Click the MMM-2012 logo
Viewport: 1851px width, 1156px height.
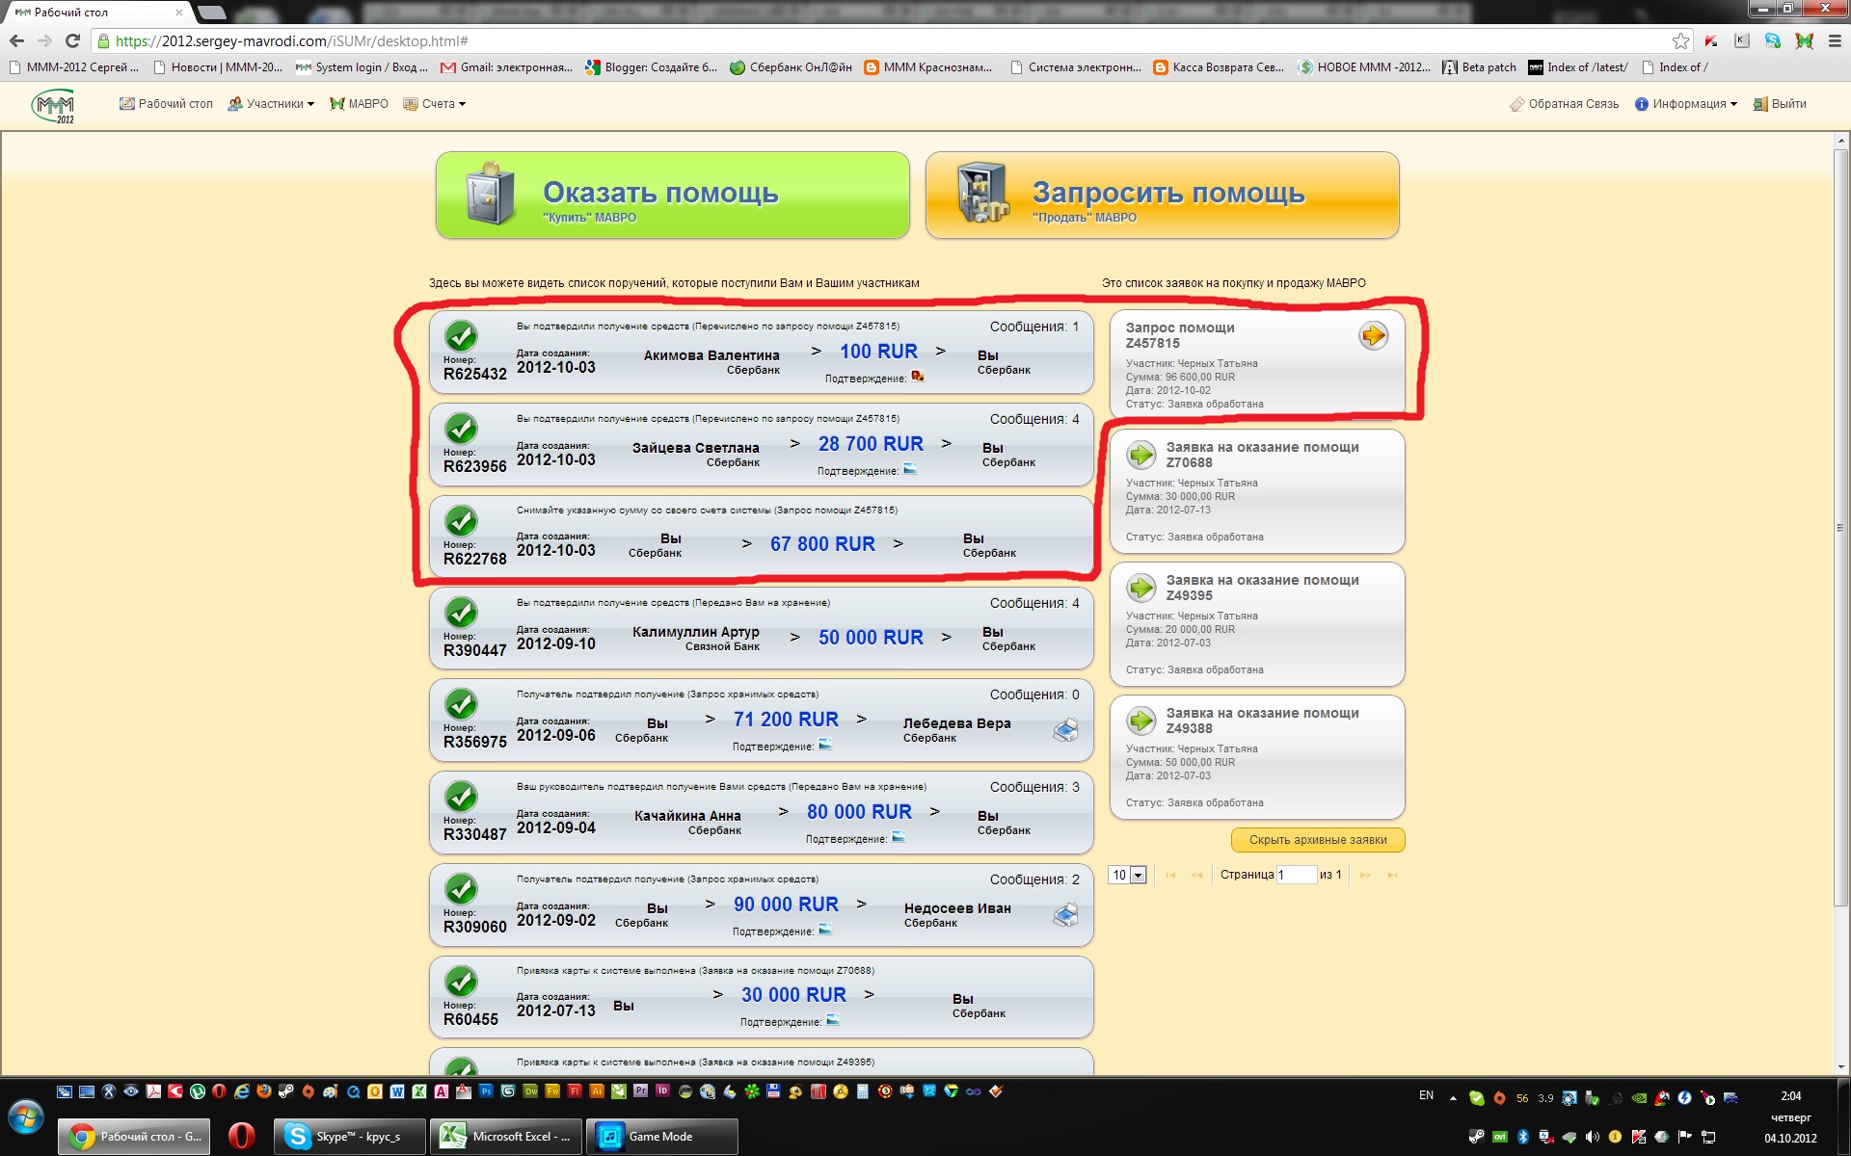point(53,105)
